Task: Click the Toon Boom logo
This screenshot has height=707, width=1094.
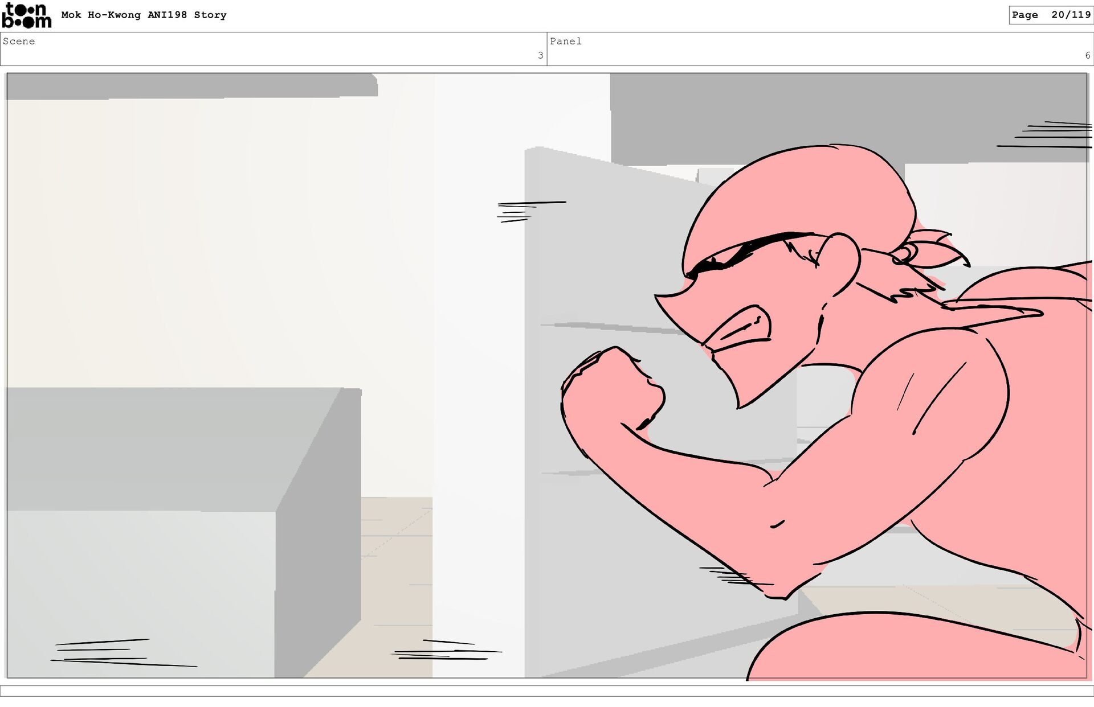Action: [x=27, y=15]
